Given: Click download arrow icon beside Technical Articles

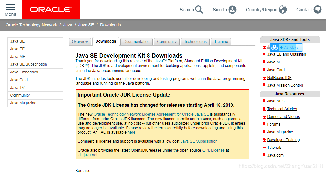Looking at the screenshot, I should [x=264, y=109].
